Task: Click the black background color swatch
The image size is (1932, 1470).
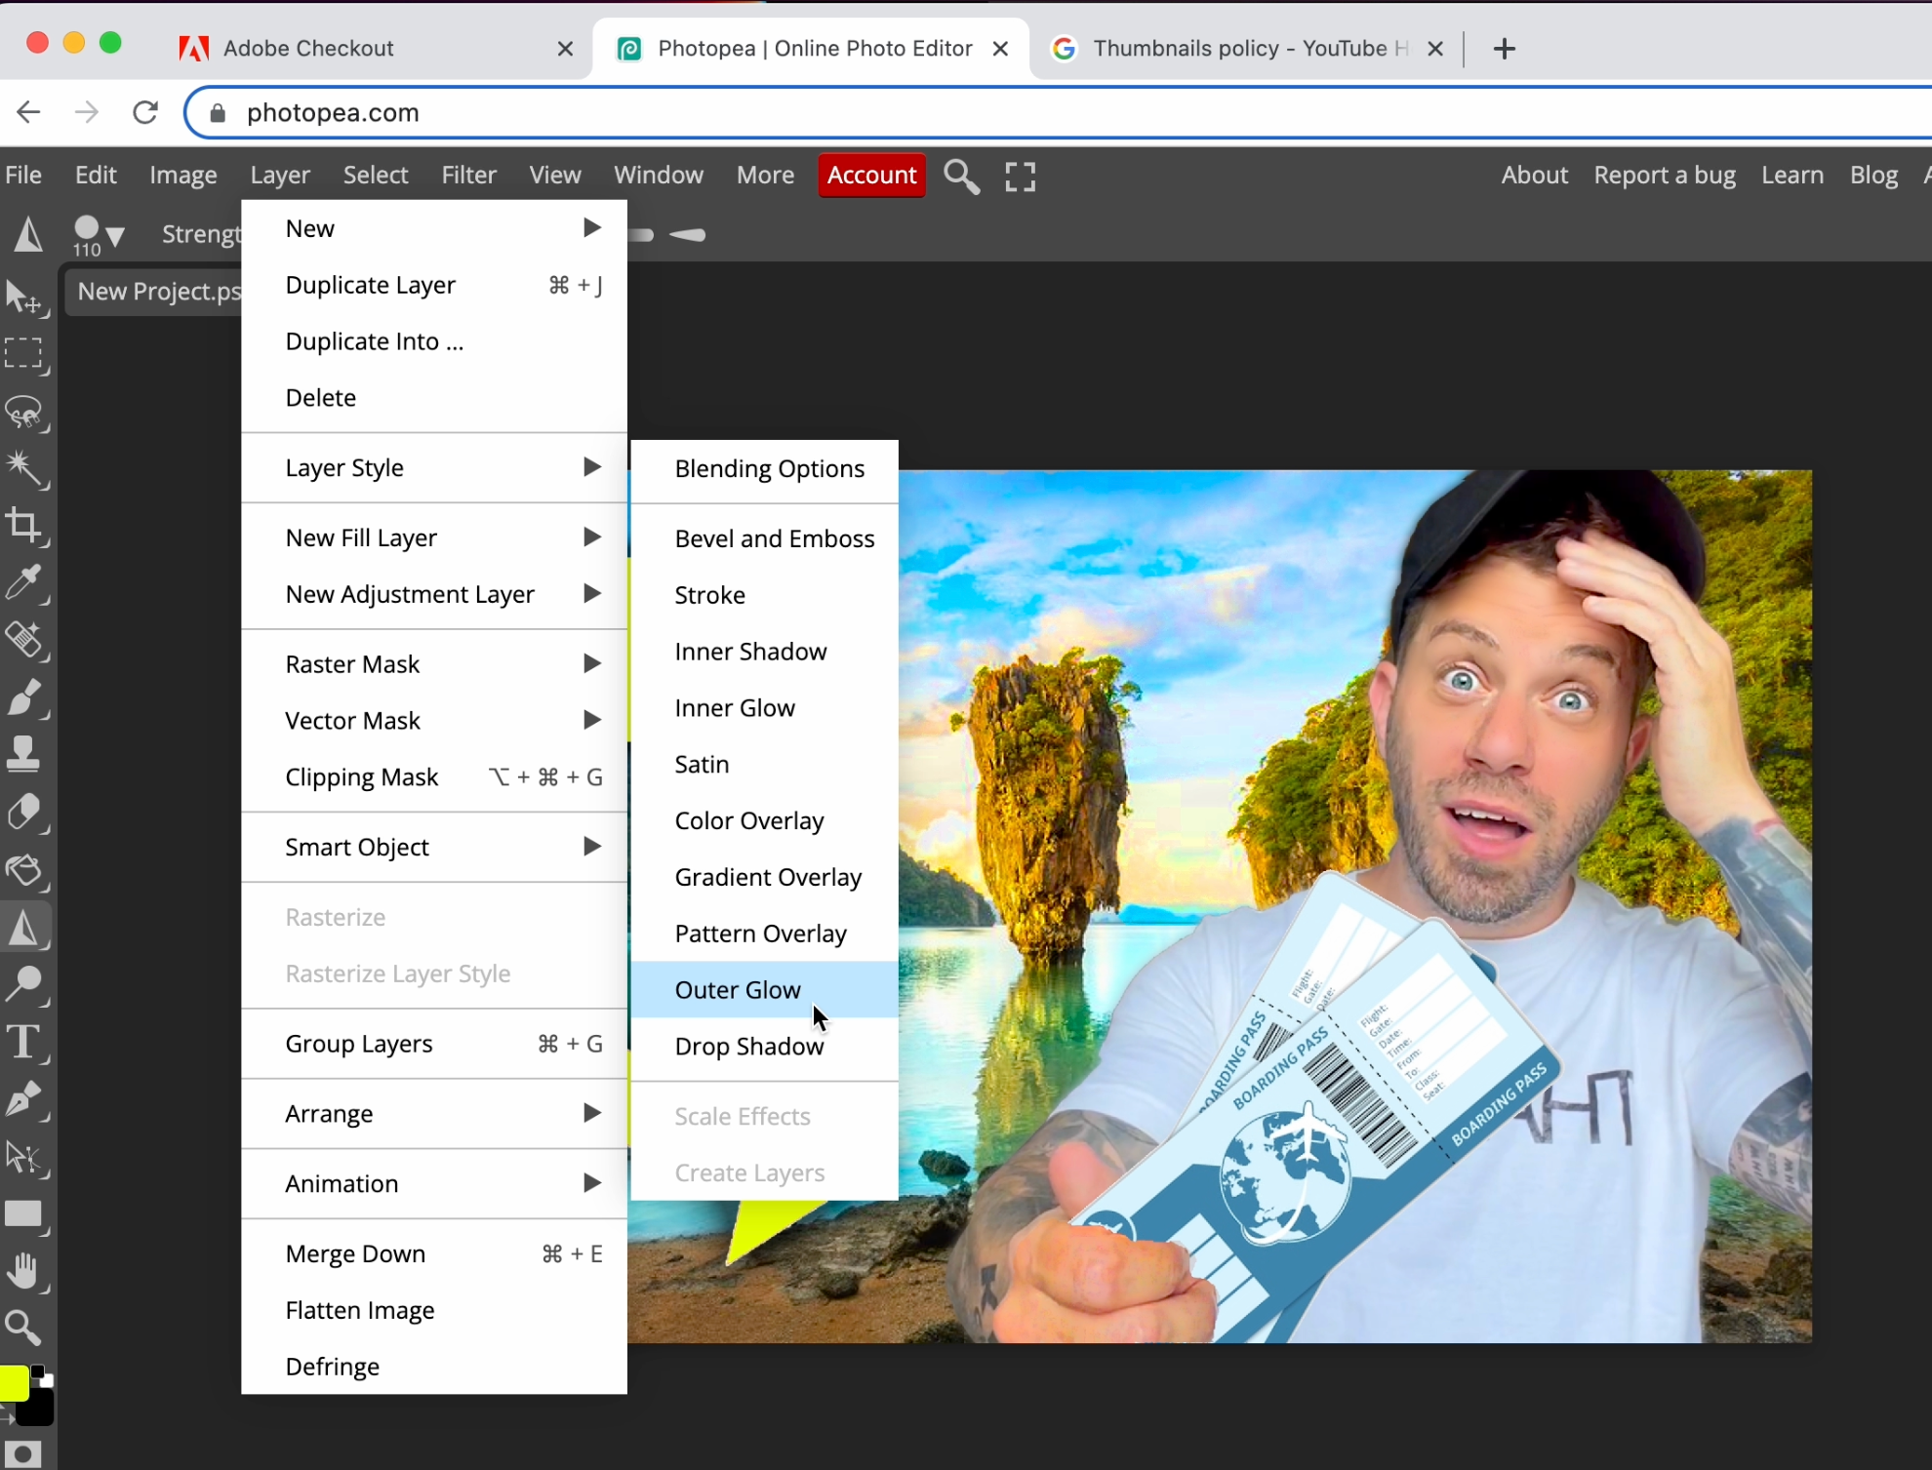Action: 37,1410
